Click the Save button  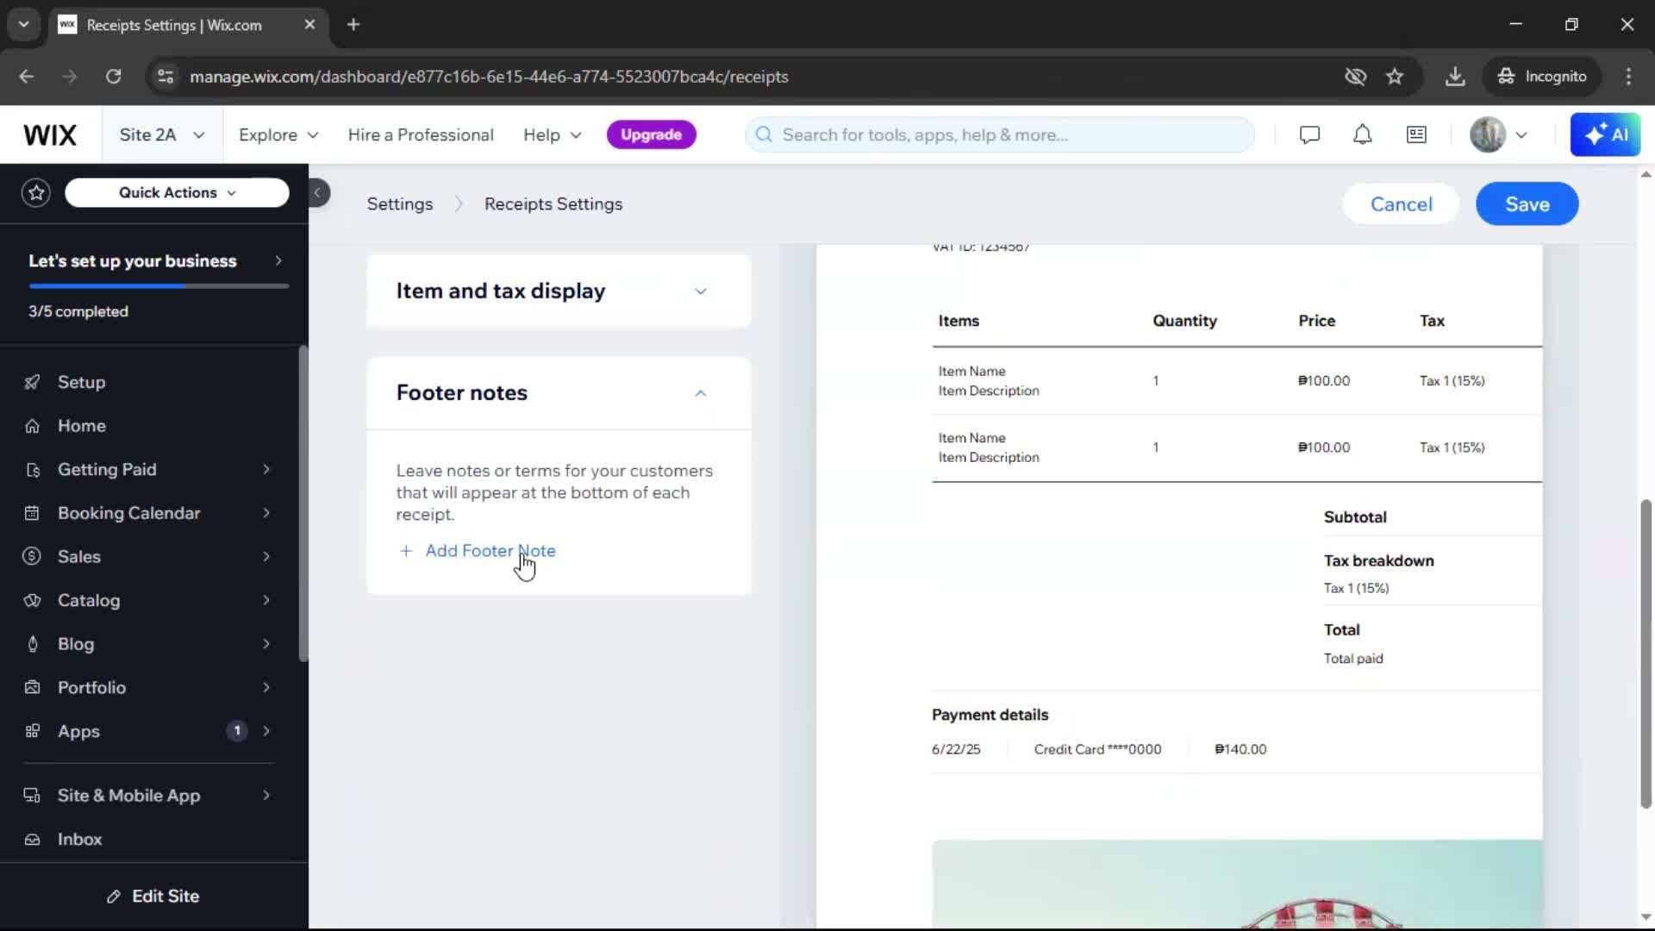pyautogui.click(x=1527, y=204)
